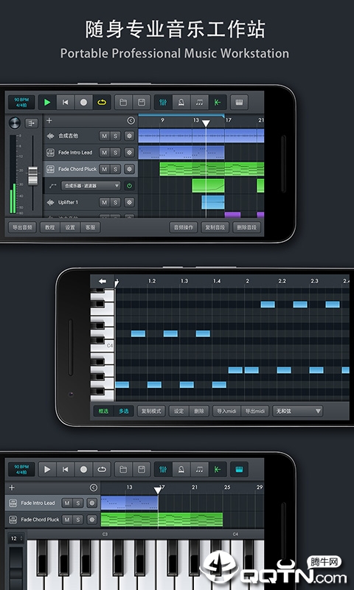
Task: Mute the 合成吉他 track
Action: [104, 136]
